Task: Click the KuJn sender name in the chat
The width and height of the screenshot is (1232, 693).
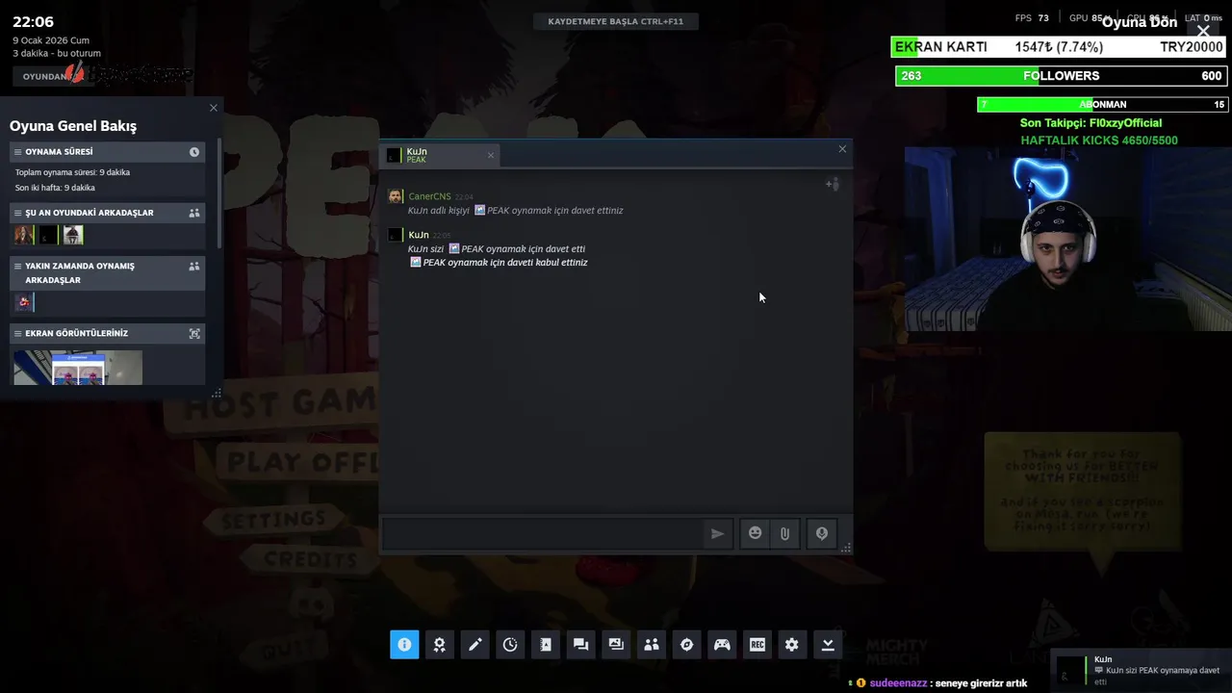Action: pos(418,235)
